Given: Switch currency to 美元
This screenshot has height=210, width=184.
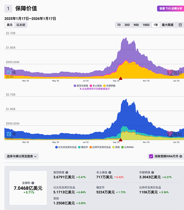Looking at the screenshot, I should pyautogui.click(x=10, y=25).
